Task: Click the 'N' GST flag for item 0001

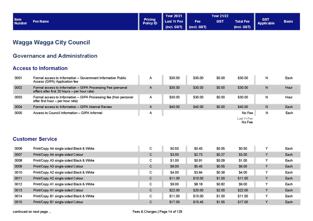Action: (266, 78)
